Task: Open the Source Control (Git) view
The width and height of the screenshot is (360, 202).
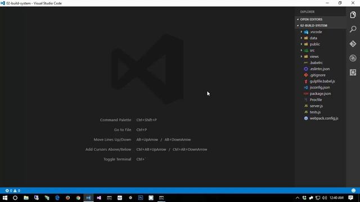Action: coord(353,44)
